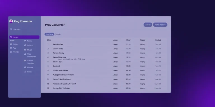Click the icon beside Tiime in sidebar
This screenshot has width=215, height=107.
pos(11,44)
